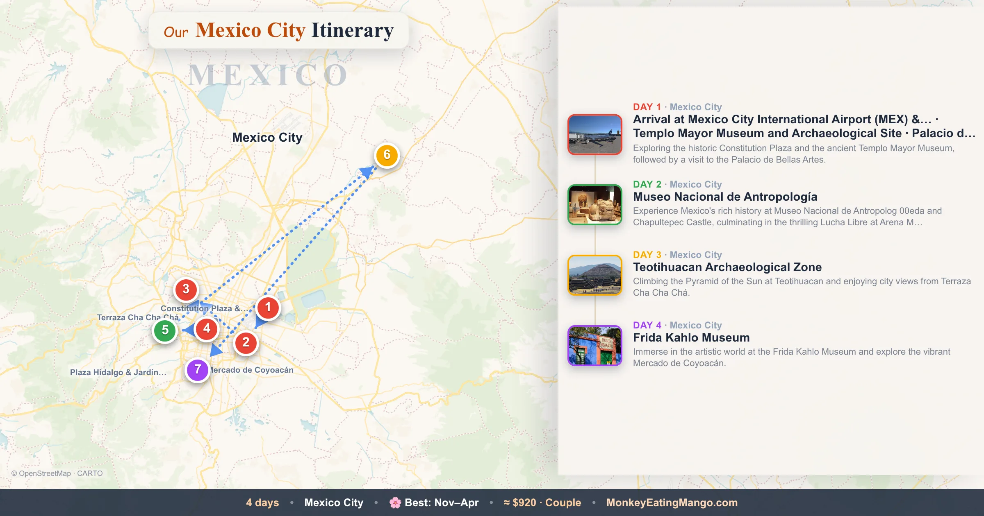984x516 pixels.
Task: Select red marker number 4
Action: tap(207, 328)
